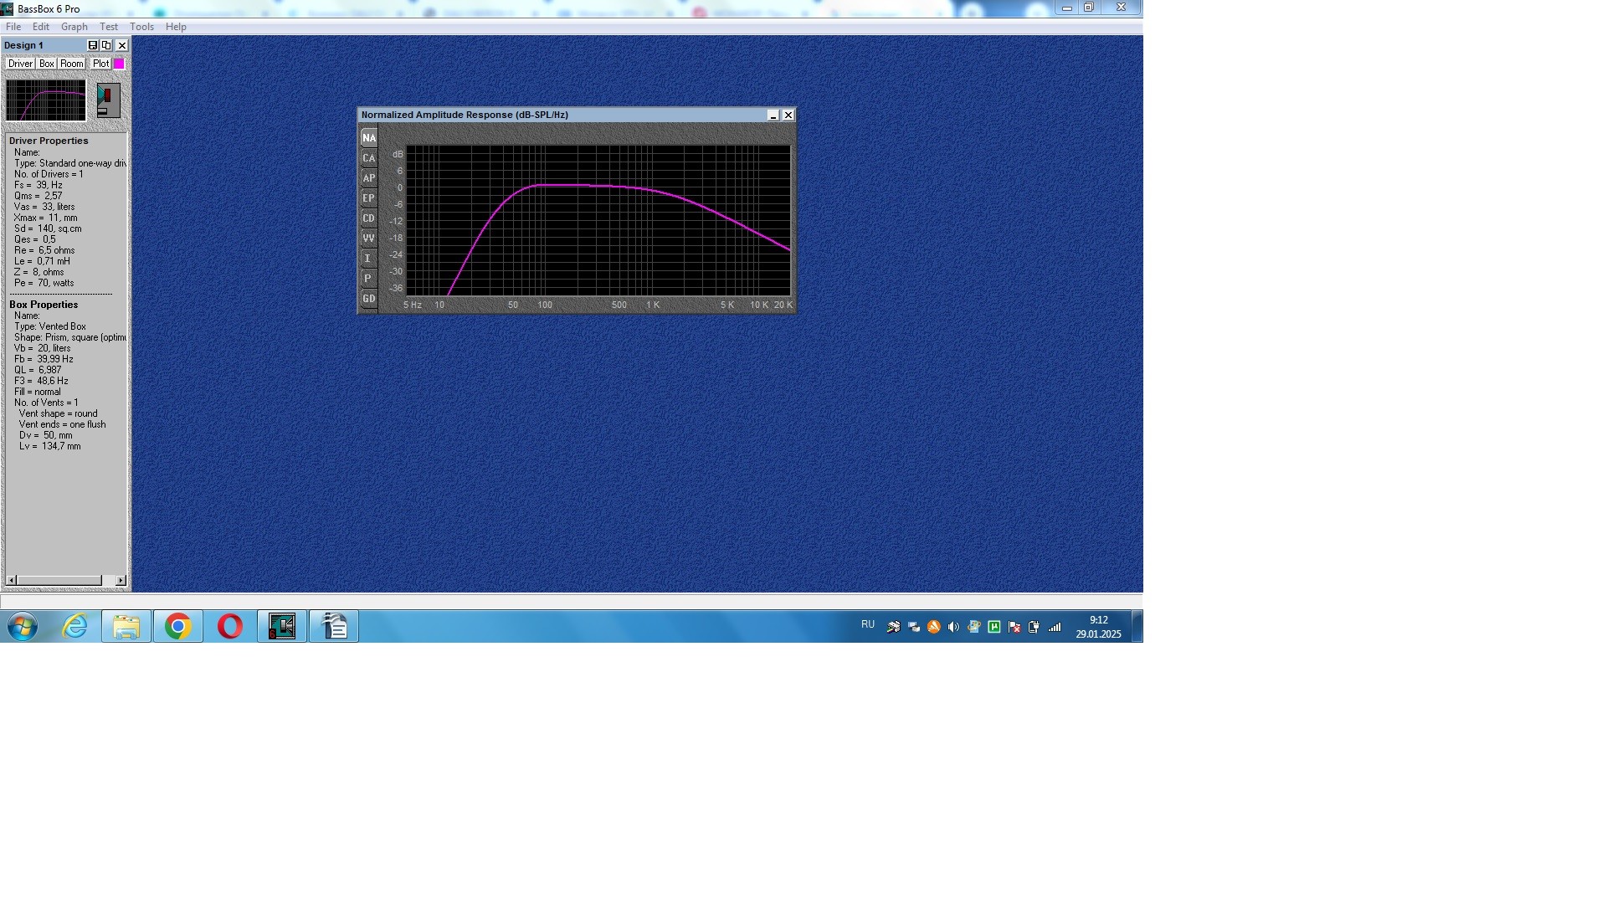Click the Plot button
The width and height of the screenshot is (1607, 903).
100,64
